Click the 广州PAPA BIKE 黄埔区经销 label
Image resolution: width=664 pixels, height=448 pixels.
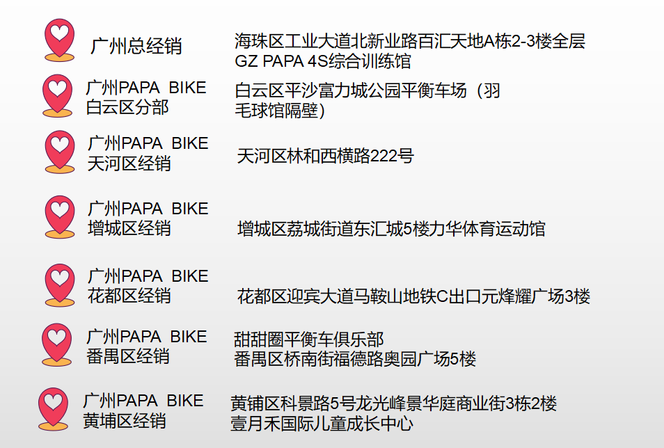(x=143, y=410)
